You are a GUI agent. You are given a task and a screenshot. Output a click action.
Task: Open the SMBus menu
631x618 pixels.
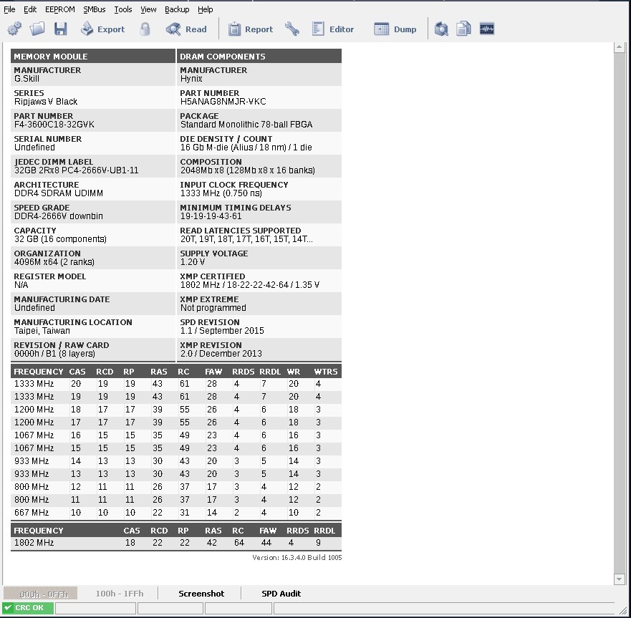point(94,9)
